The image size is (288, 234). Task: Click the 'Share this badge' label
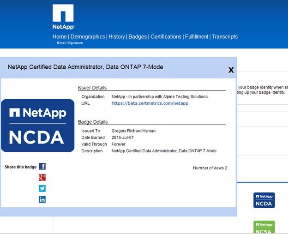coord(21,167)
